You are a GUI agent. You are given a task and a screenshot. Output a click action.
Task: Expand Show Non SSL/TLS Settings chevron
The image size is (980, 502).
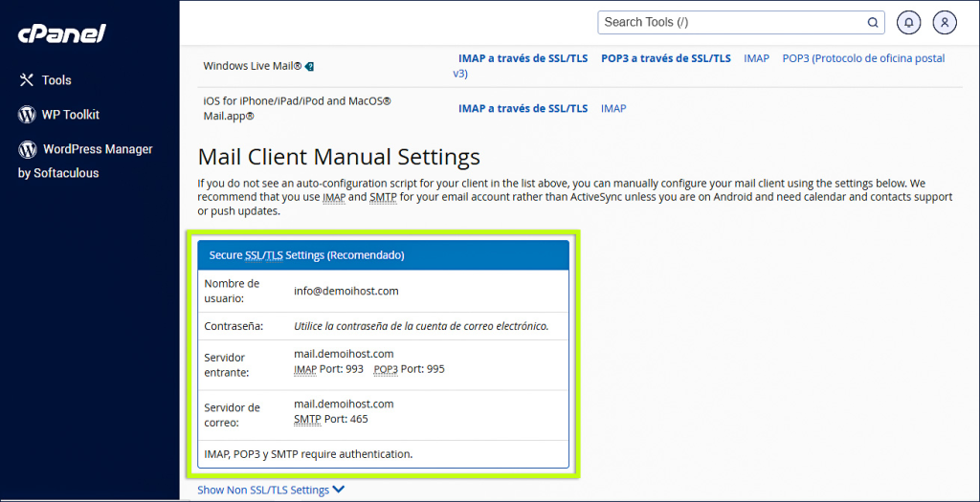pos(340,491)
